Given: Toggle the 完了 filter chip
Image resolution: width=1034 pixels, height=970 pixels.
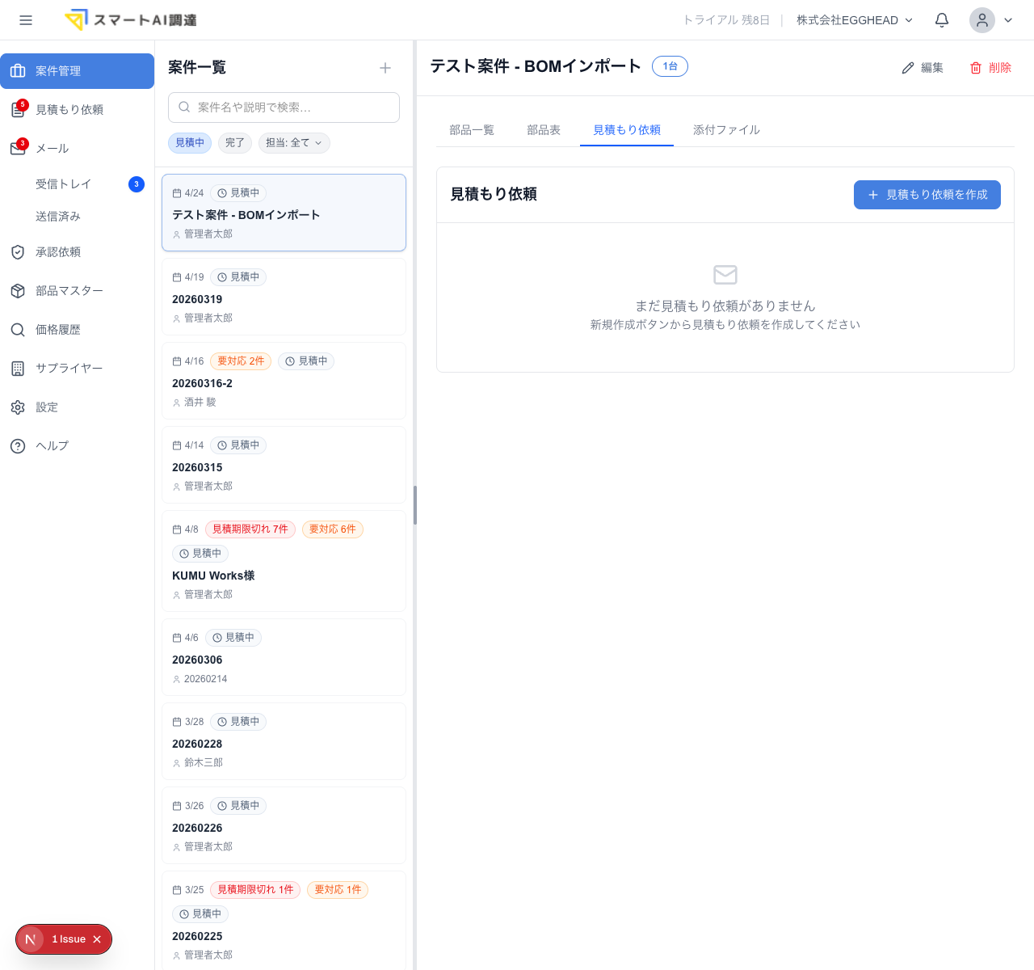Looking at the screenshot, I should point(235,143).
